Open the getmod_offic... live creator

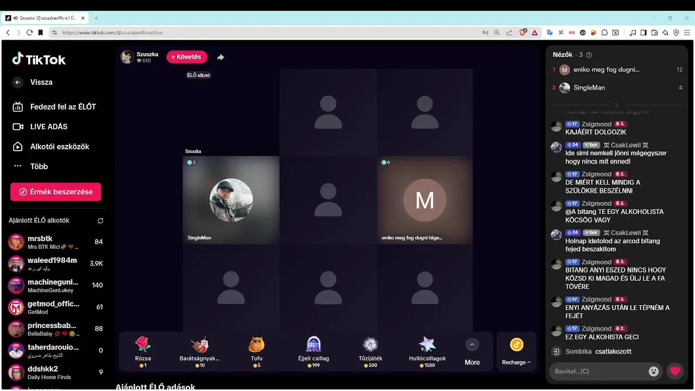point(56,307)
